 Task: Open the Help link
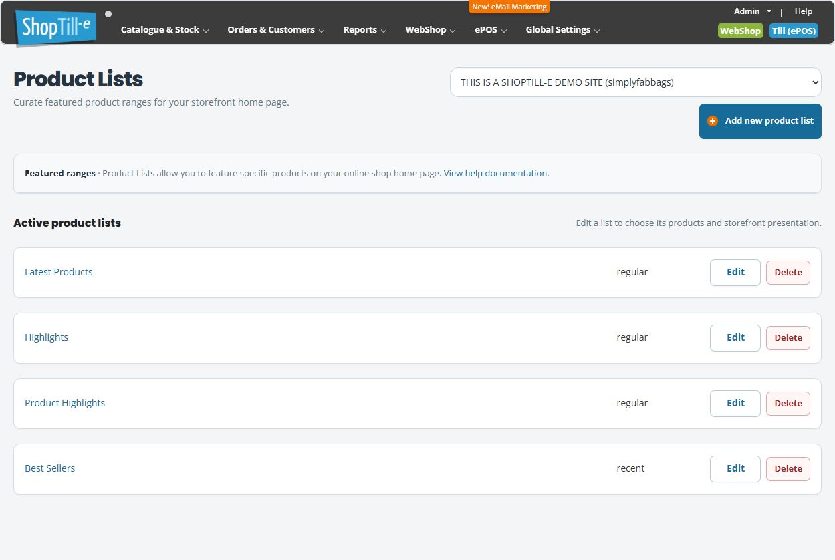803,11
